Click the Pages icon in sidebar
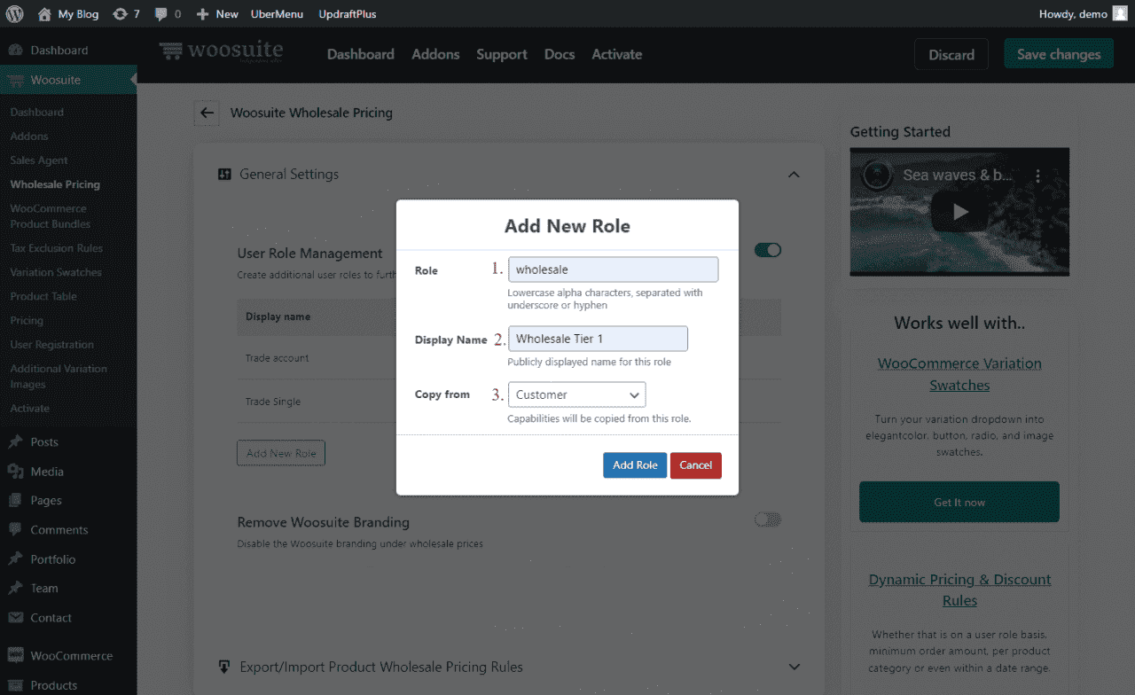Image resolution: width=1135 pixels, height=695 pixels. click(15, 501)
